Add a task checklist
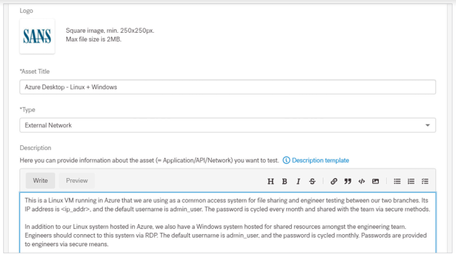The height and width of the screenshot is (257, 456). (425, 181)
